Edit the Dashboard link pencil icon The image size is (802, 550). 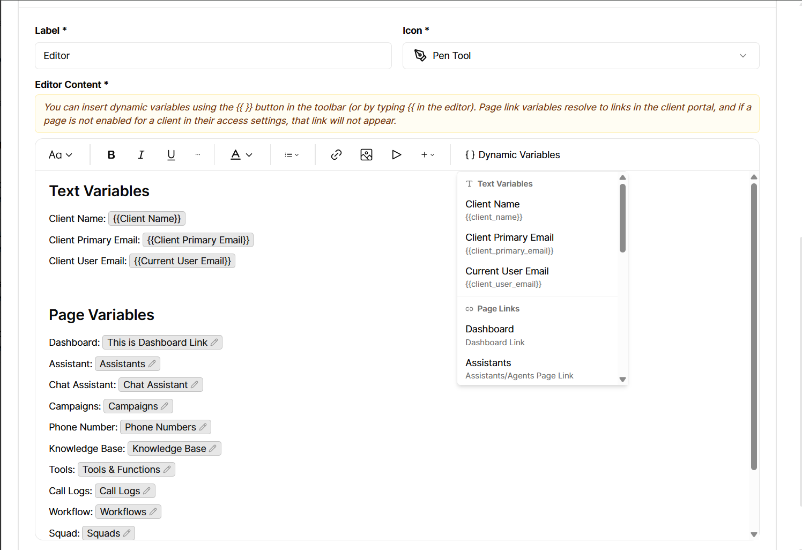tap(214, 342)
